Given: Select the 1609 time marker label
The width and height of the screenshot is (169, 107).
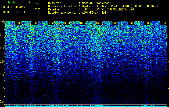Looking at the screenshot, I should click(x=147, y=23).
